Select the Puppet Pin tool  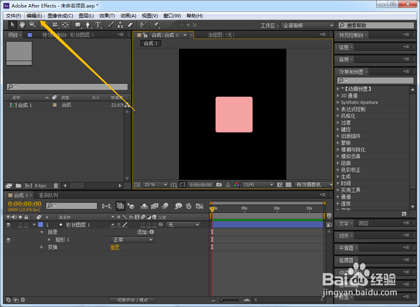tap(156, 25)
